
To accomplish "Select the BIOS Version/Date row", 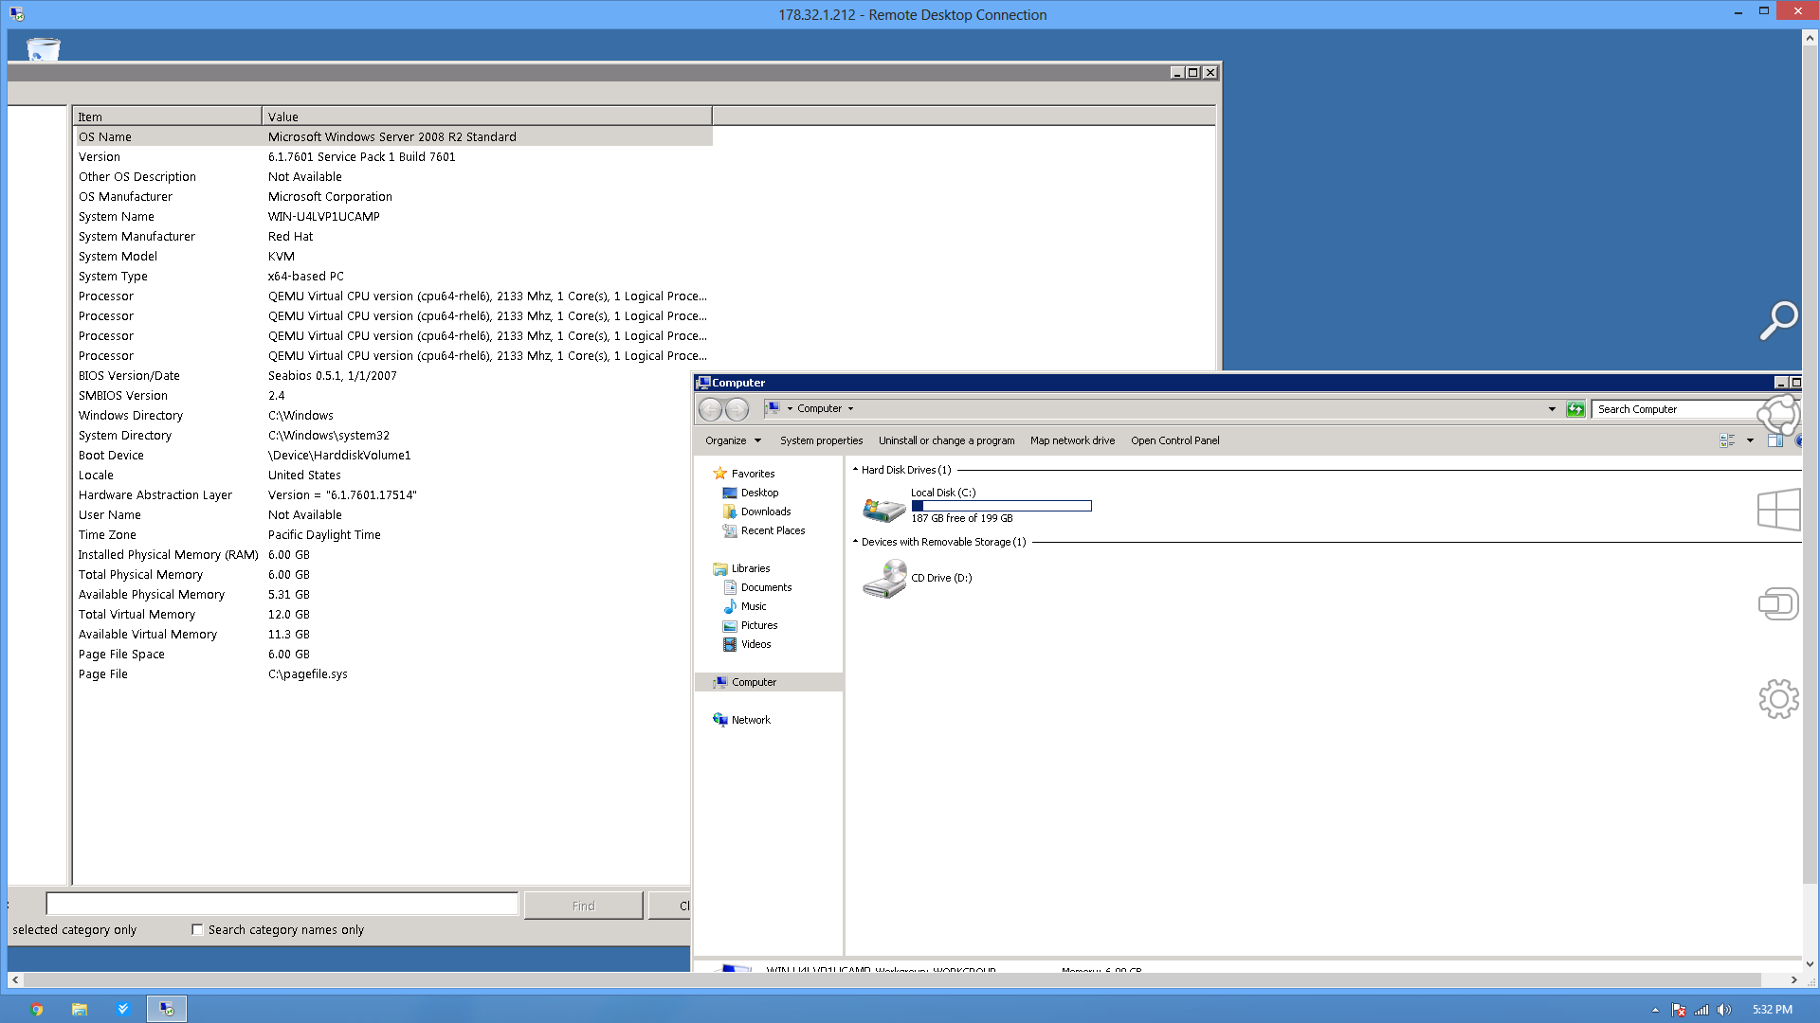I will coord(394,375).
